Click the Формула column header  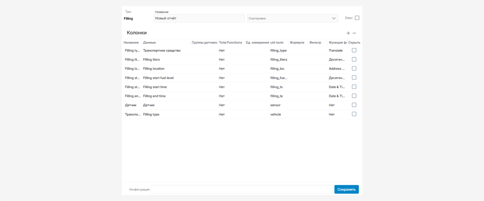click(298, 42)
